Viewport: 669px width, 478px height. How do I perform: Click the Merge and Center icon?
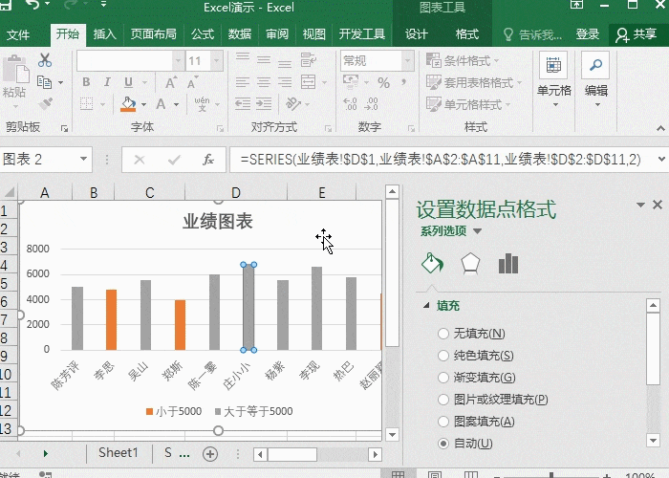coord(308,82)
